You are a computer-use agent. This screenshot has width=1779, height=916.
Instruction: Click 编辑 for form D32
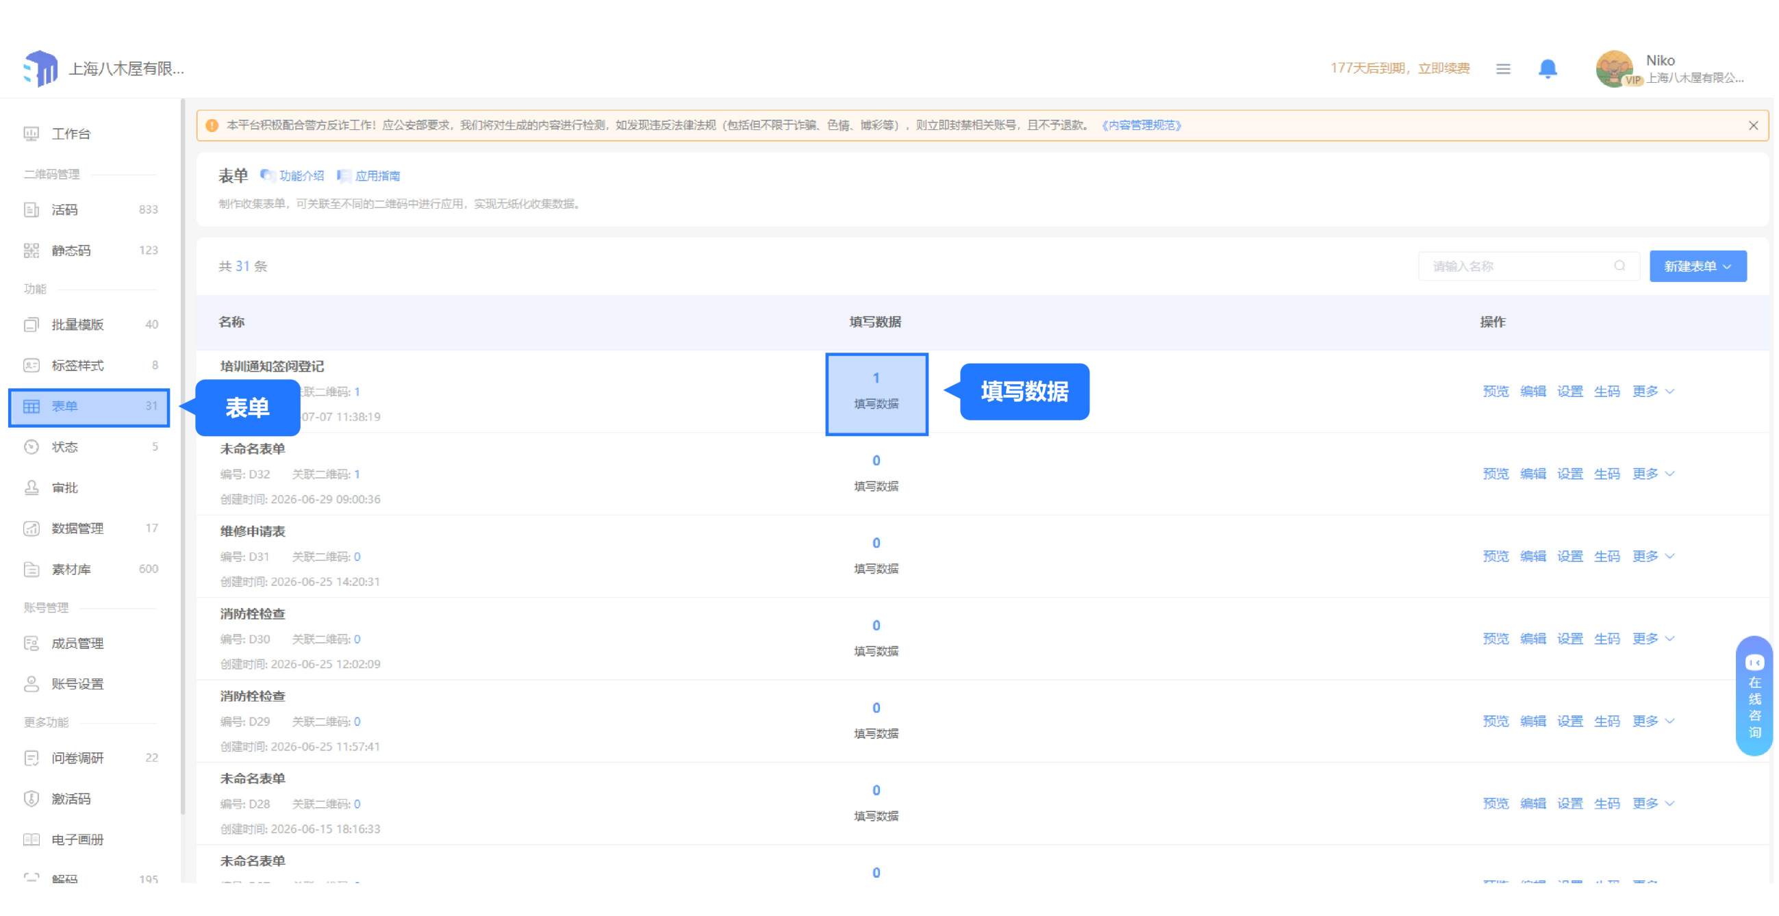tap(1532, 474)
